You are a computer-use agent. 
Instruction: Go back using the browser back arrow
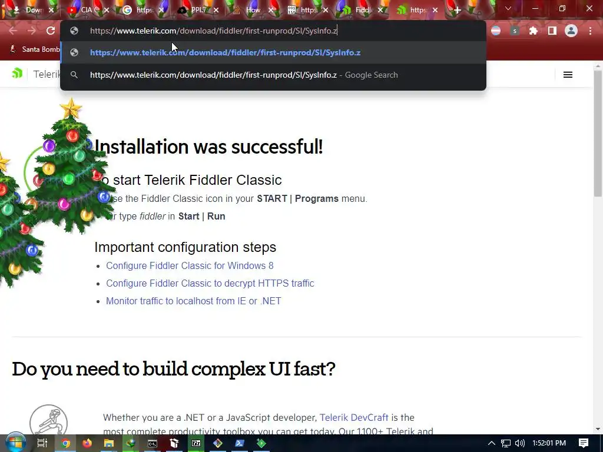[x=13, y=31]
